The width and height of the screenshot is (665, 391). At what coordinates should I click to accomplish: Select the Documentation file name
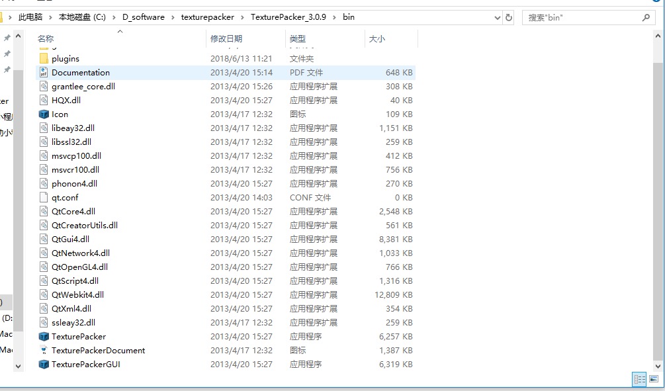tap(81, 73)
